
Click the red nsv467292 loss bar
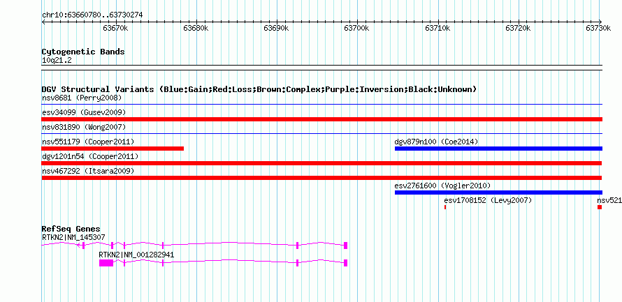321,178
